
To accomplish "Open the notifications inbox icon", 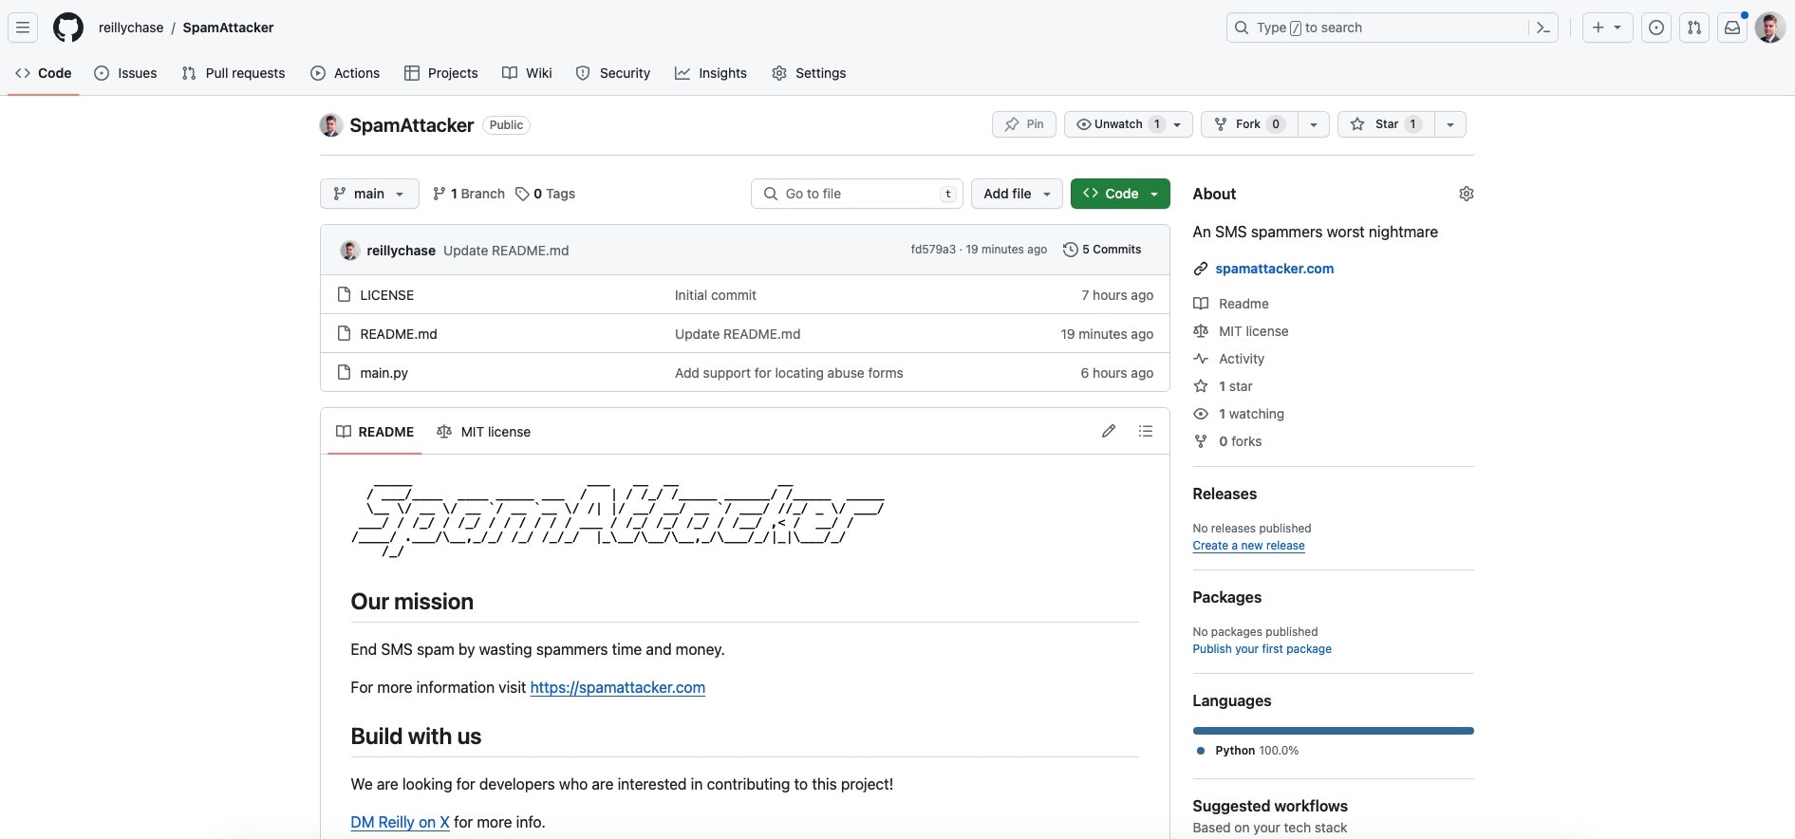I will 1732,28.
